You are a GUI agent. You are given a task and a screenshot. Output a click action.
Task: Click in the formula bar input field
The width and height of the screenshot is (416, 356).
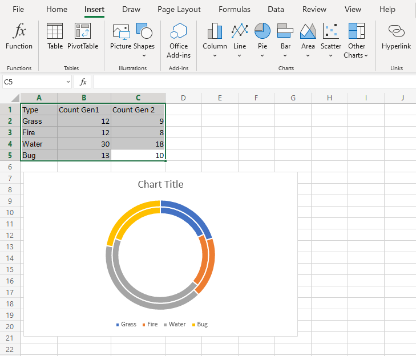[x=251, y=82]
